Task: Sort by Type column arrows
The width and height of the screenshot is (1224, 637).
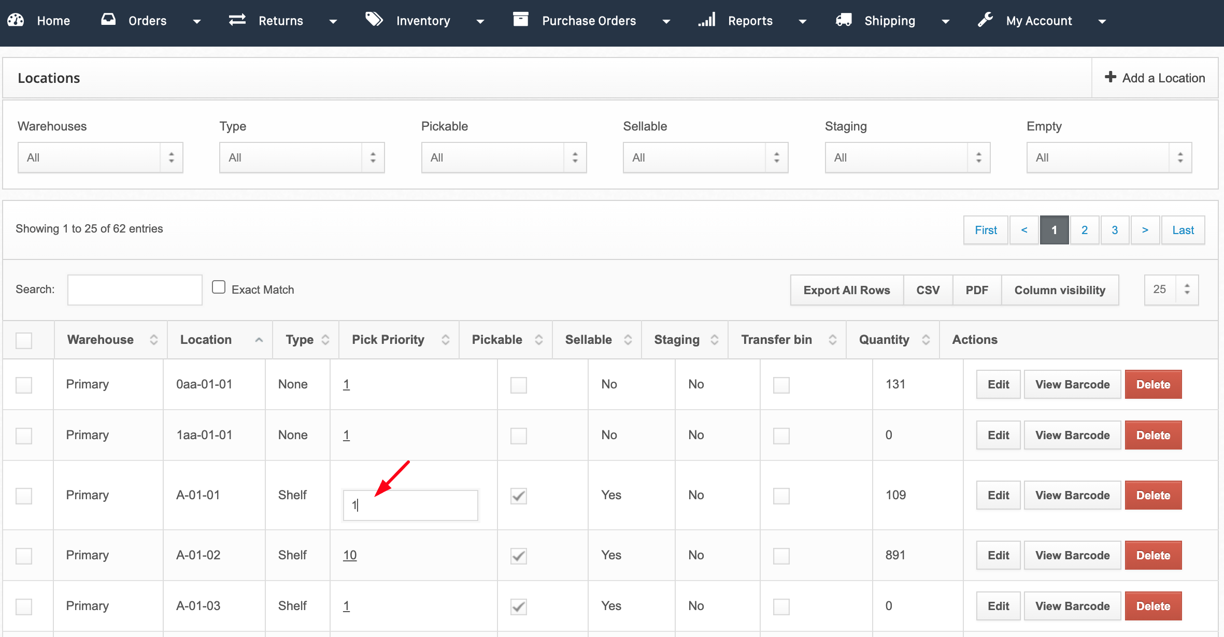Action: click(x=325, y=340)
